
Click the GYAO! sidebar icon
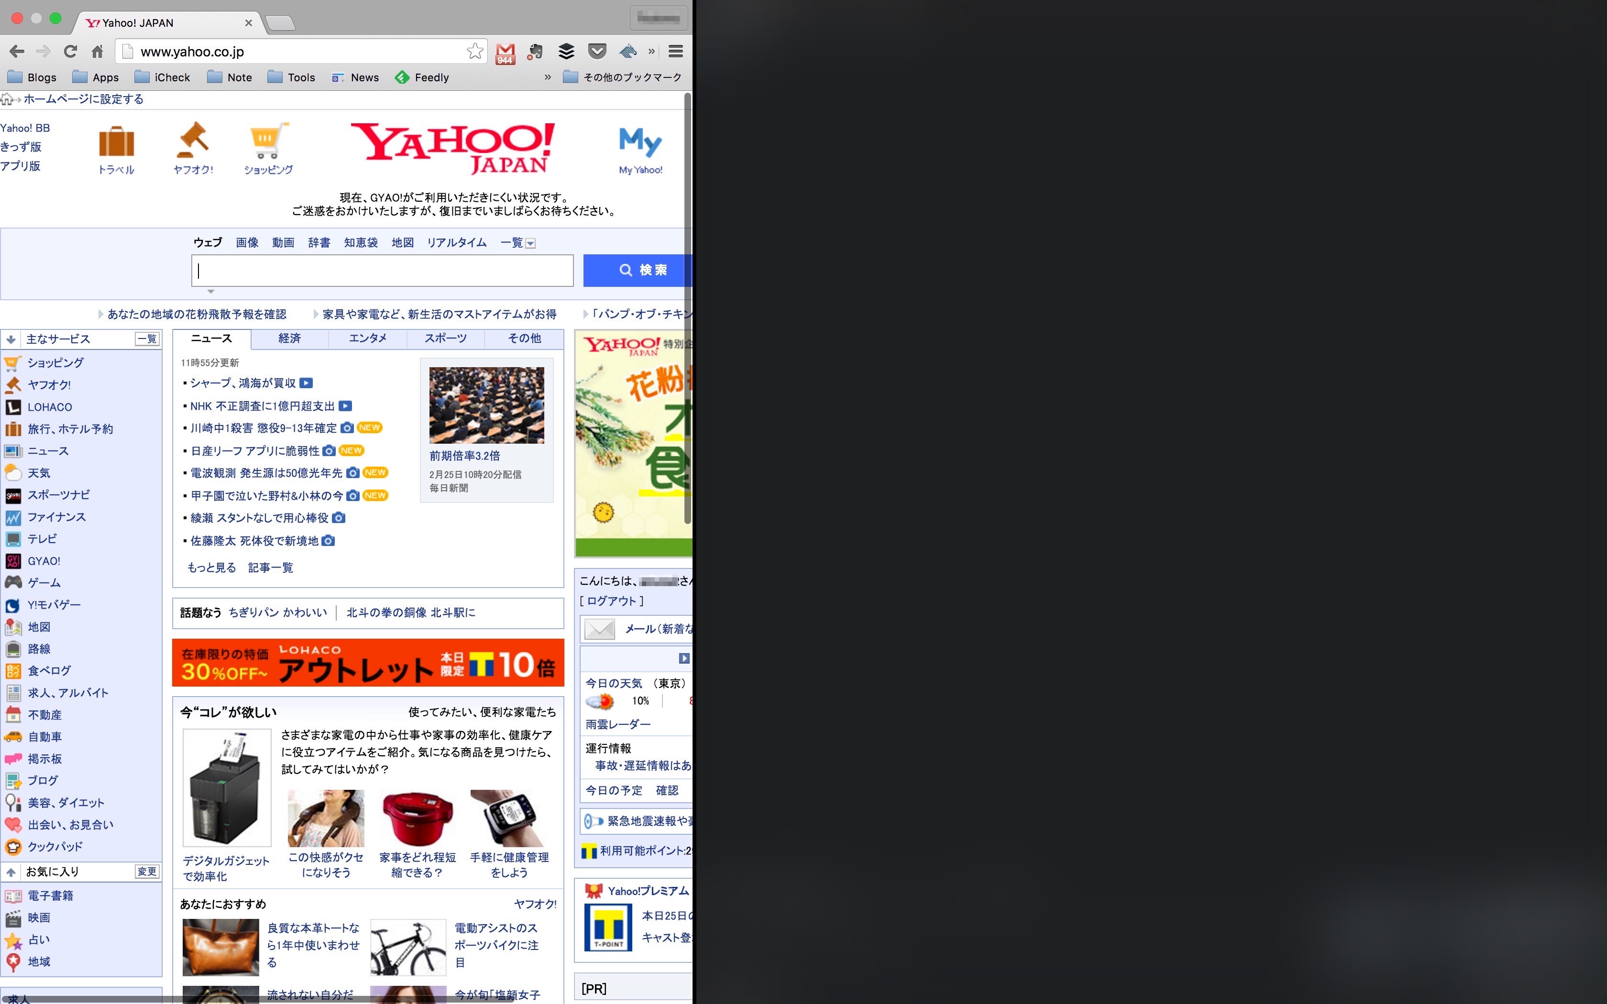click(13, 561)
